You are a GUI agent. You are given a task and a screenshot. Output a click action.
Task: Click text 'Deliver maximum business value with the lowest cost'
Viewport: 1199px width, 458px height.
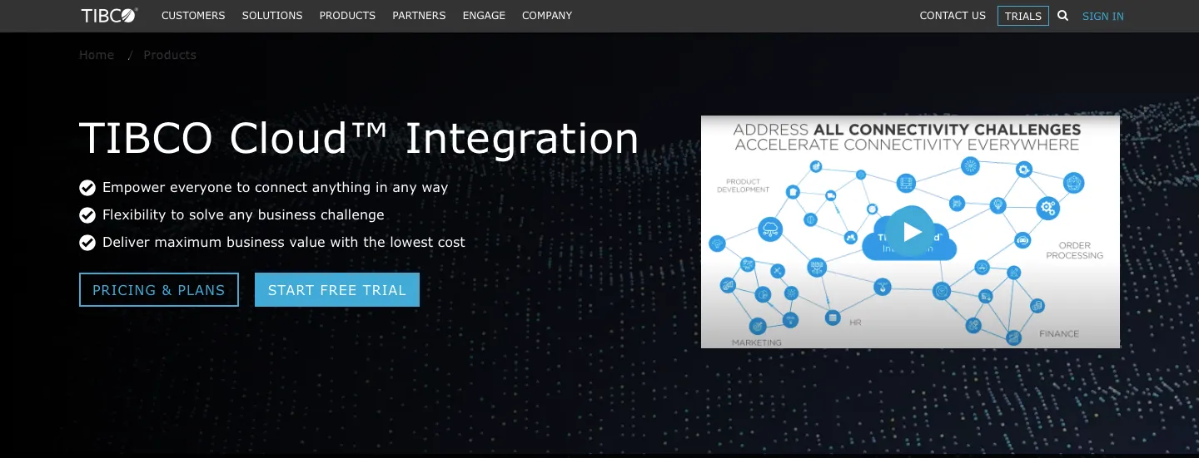tap(284, 243)
